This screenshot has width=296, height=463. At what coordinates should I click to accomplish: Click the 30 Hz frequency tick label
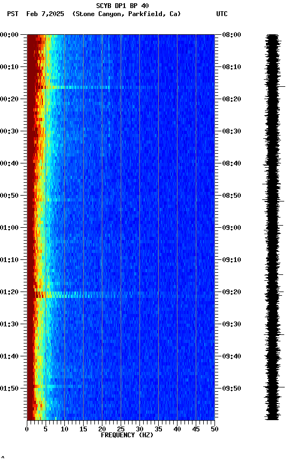coord(139,429)
